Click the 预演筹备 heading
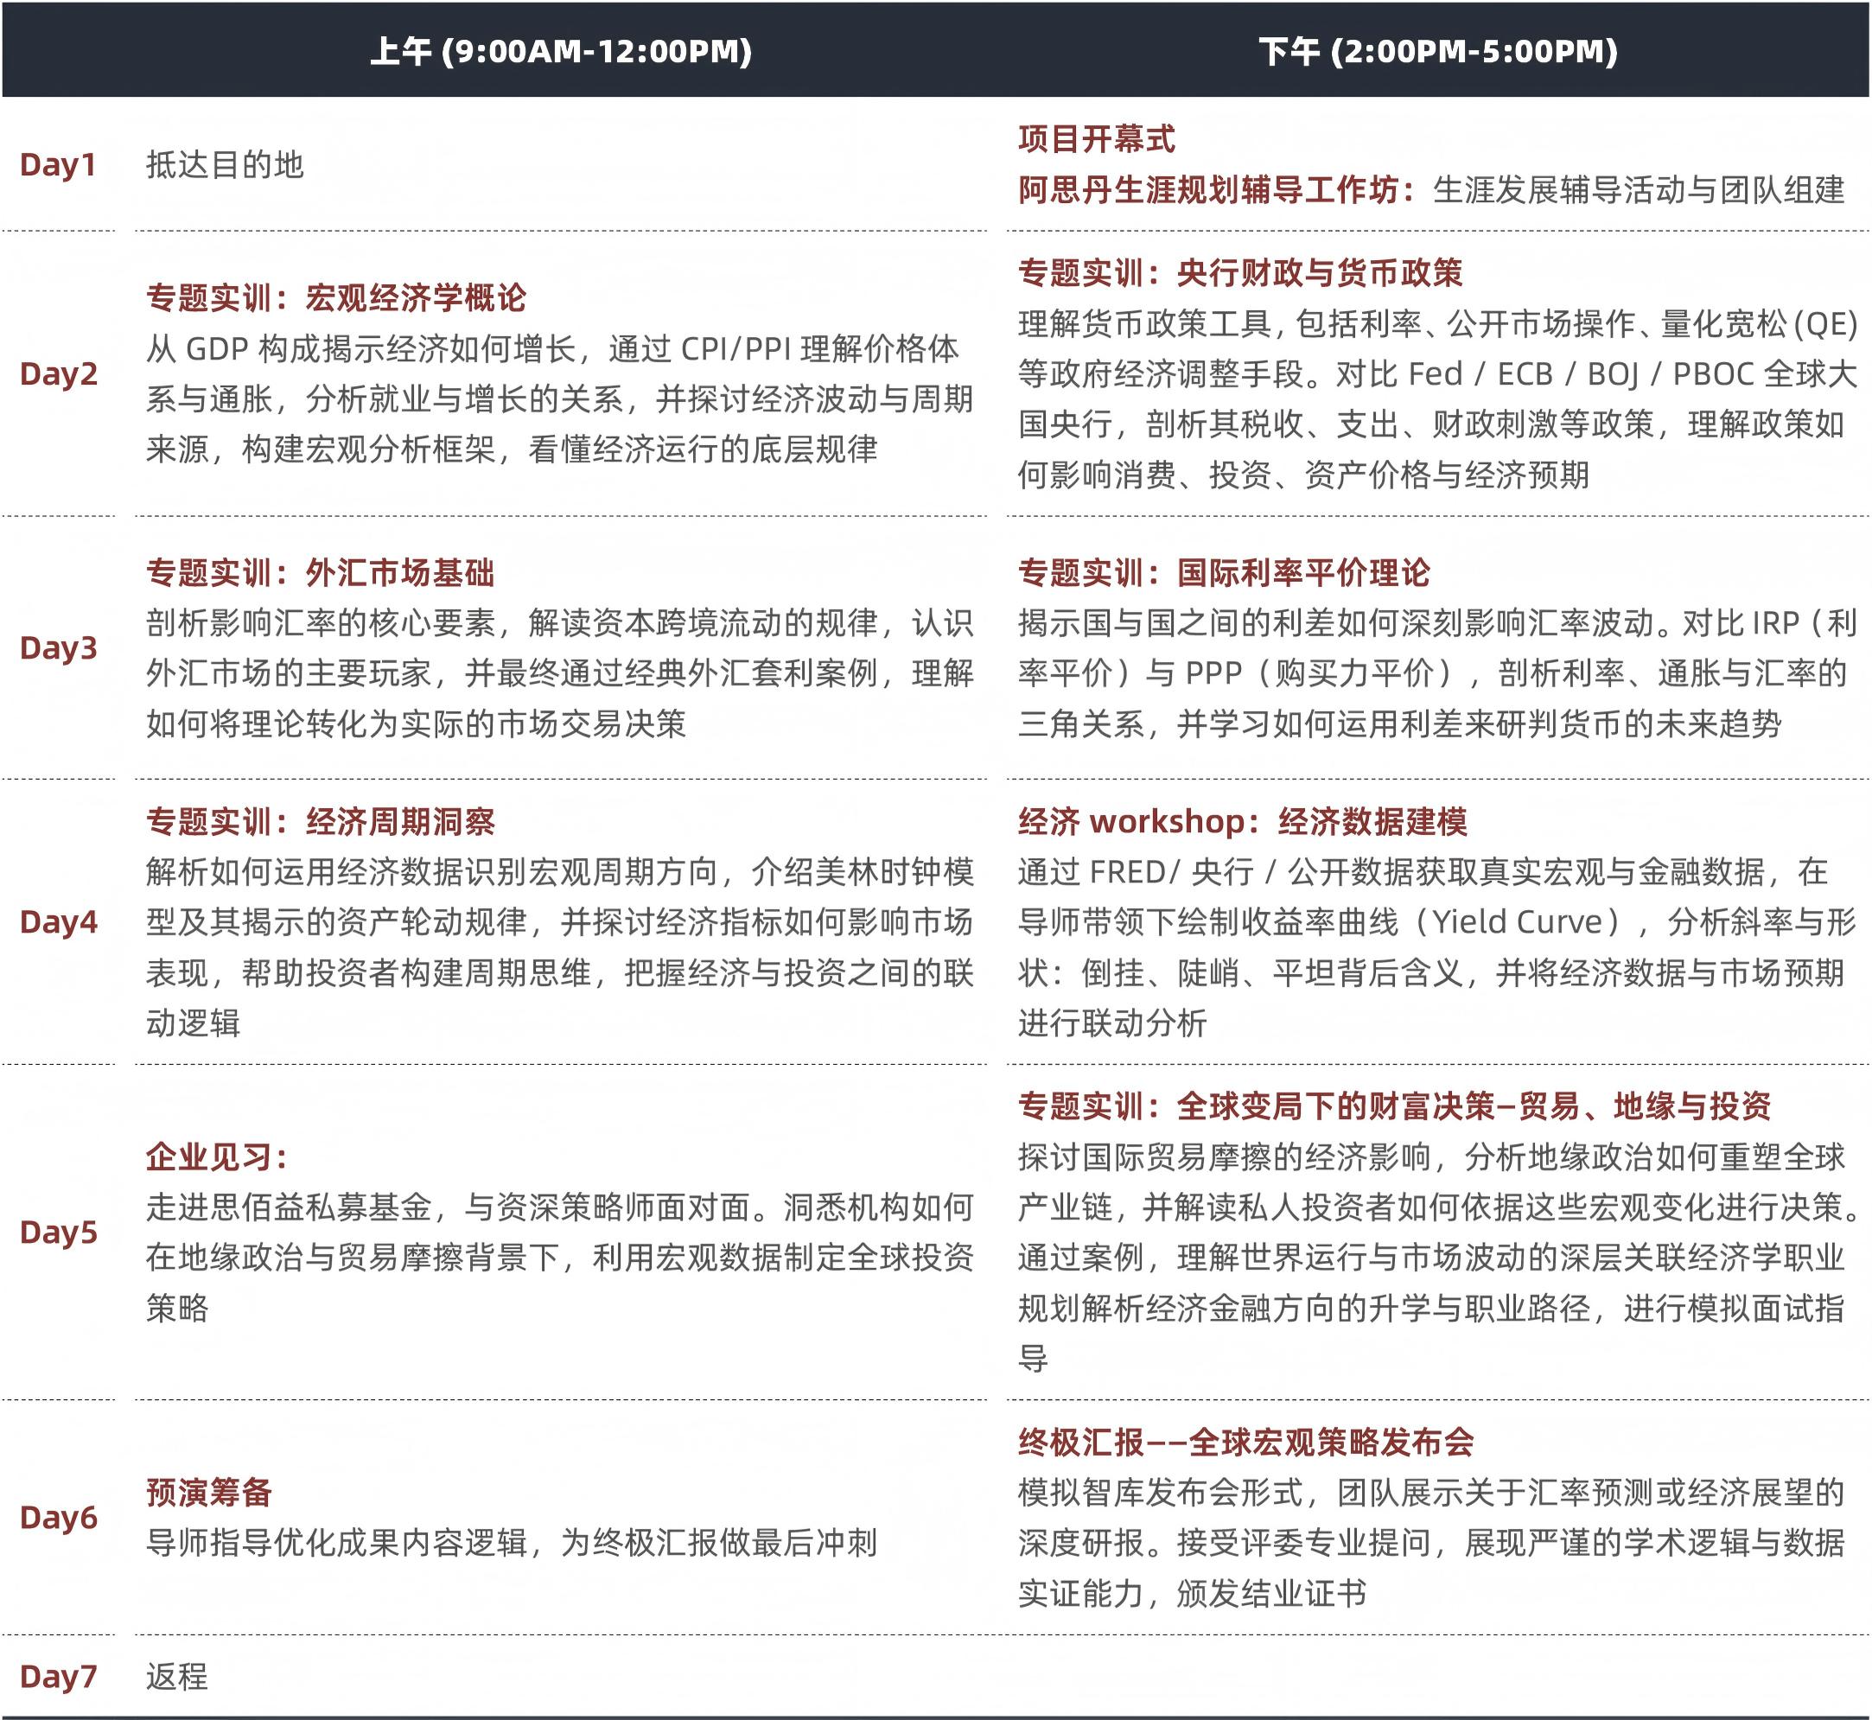Image resolution: width=1872 pixels, height=1720 pixels. 208,1492
